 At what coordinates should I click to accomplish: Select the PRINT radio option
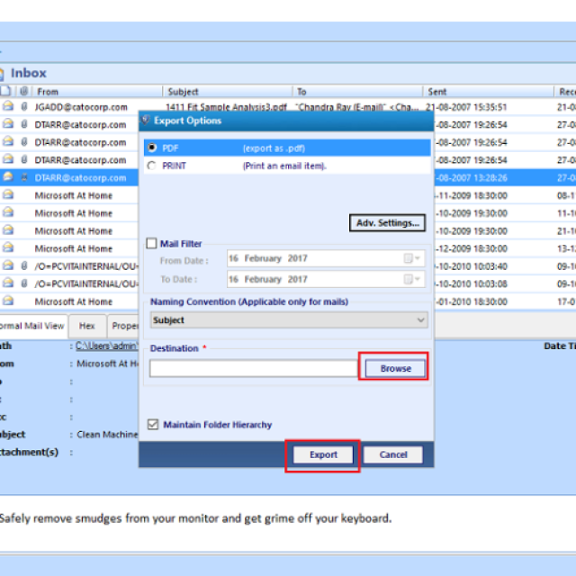click(152, 166)
